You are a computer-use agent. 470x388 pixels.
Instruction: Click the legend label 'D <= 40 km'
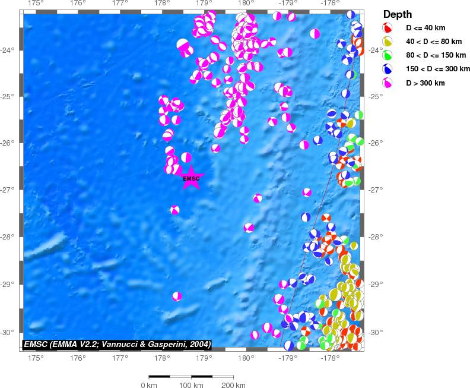425,28
